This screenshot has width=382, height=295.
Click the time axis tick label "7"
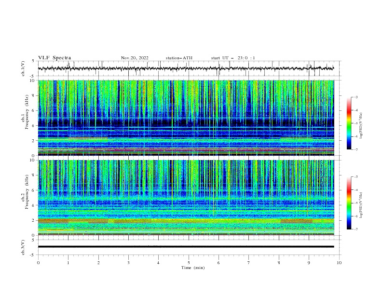[x=249, y=263]
